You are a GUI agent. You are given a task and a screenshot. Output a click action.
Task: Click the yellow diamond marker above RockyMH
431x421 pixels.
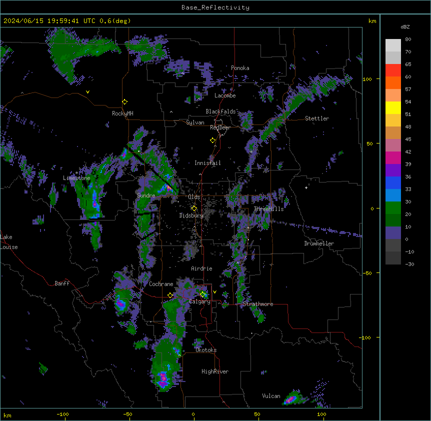(125, 102)
